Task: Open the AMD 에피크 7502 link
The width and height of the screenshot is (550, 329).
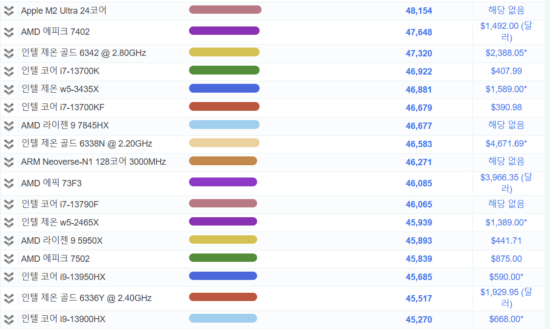Action: (55, 258)
